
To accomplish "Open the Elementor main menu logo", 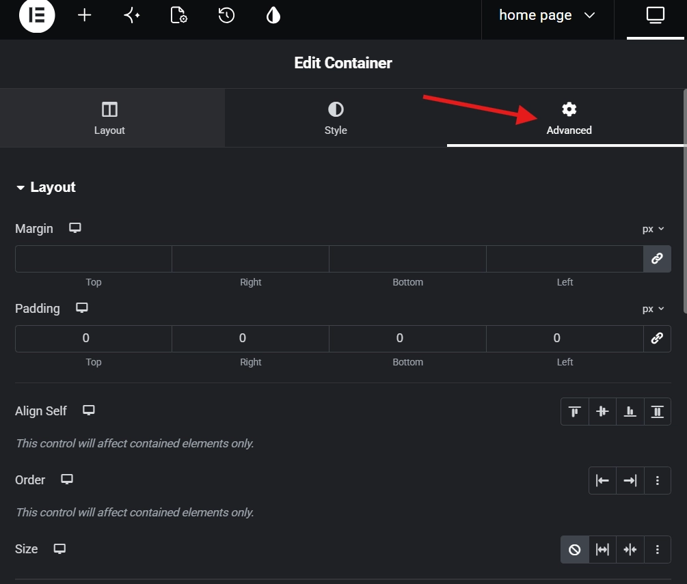I will pyautogui.click(x=37, y=15).
